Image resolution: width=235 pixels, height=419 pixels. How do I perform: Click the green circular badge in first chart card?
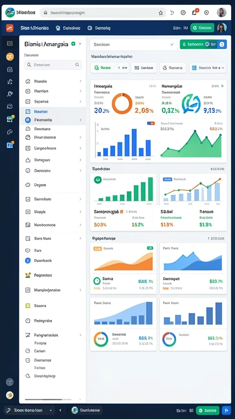[x=98, y=180]
